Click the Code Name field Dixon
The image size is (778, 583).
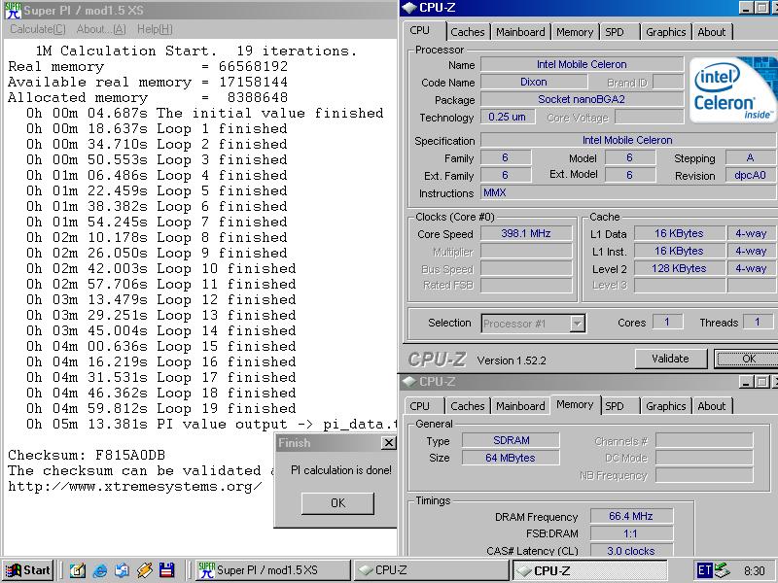tap(534, 82)
